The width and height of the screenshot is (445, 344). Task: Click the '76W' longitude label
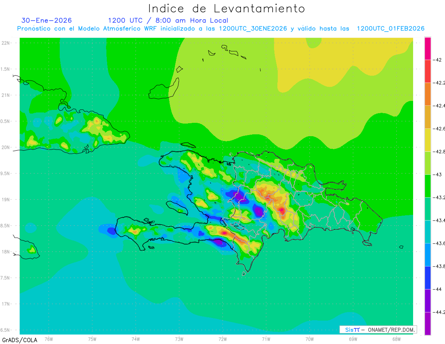[x=49, y=339]
